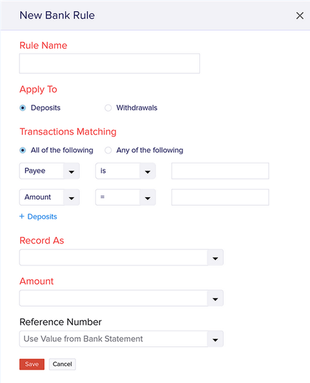This screenshot has width=310, height=383.
Task: Click the Rule Name text field
Action: pos(109,64)
